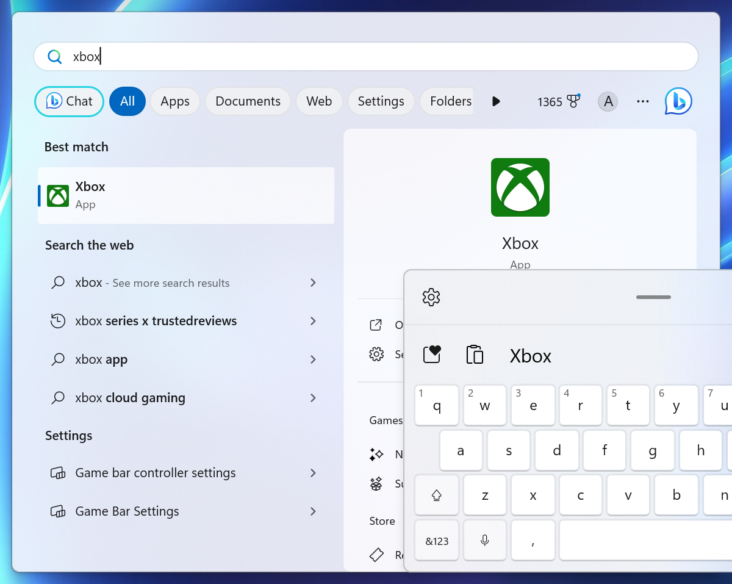The height and width of the screenshot is (584, 732).
Task: Tap the d key on touch keyboard
Action: click(x=557, y=450)
